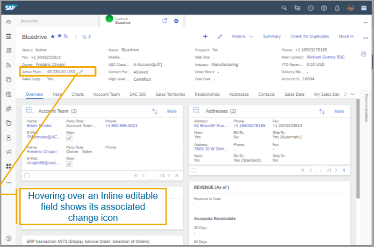
Task: Open Eddie Smoke team member link
Action: click(39, 126)
